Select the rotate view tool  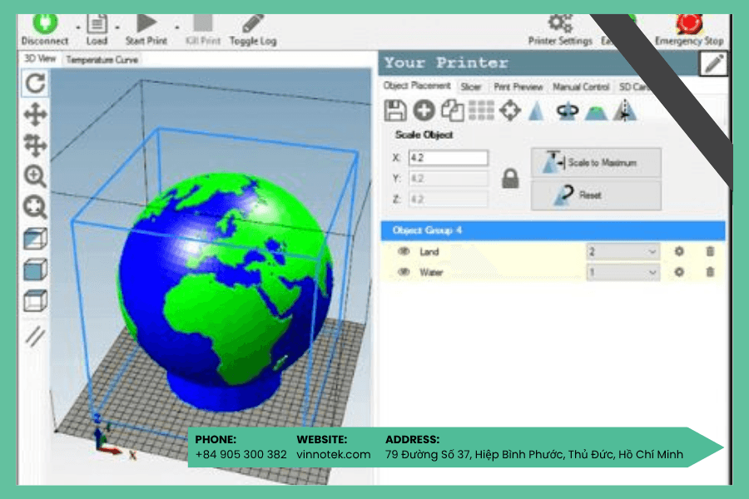[x=35, y=83]
